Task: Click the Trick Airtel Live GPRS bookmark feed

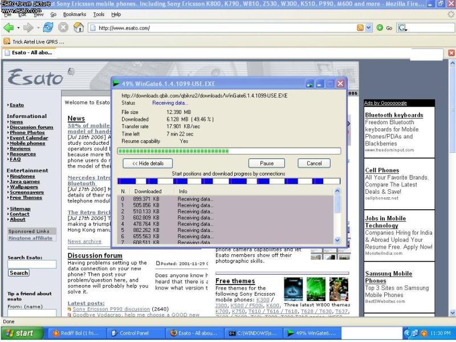Action: pyautogui.click(x=34, y=42)
